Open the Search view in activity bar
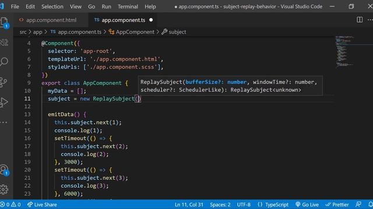 (4, 62)
